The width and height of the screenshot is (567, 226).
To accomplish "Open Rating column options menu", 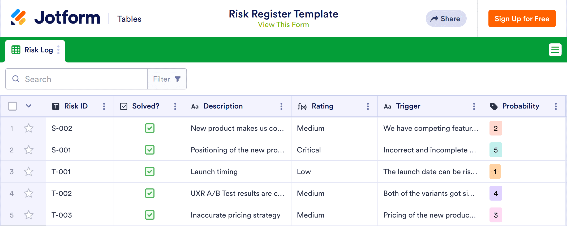I will (368, 106).
